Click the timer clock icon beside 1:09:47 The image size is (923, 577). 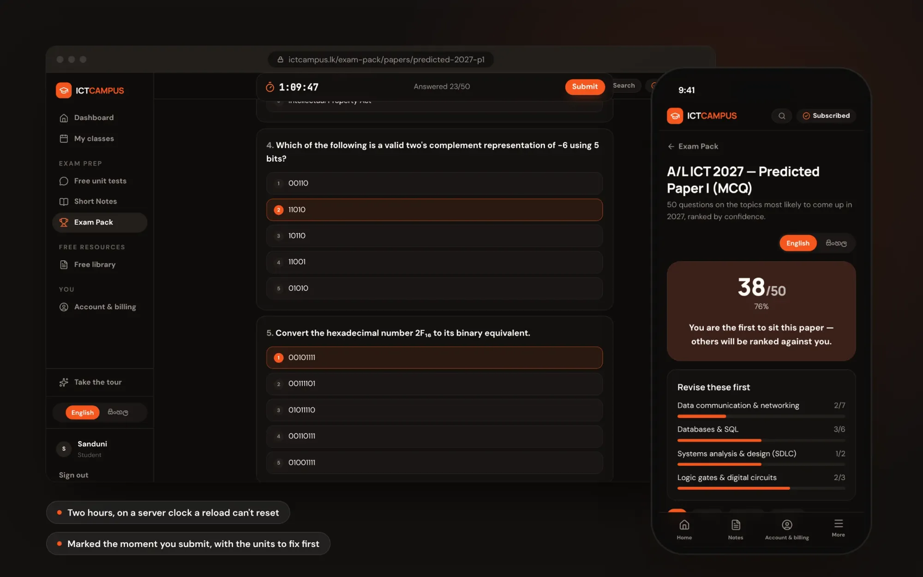270,87
